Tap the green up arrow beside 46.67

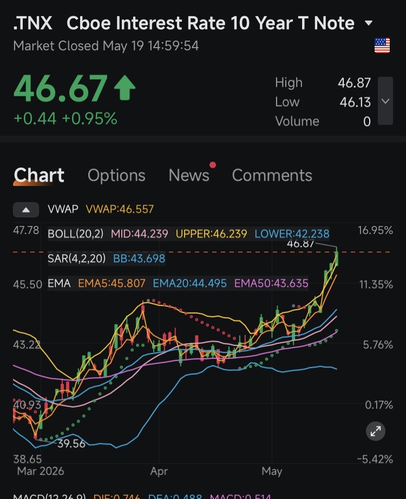[125, 88]
